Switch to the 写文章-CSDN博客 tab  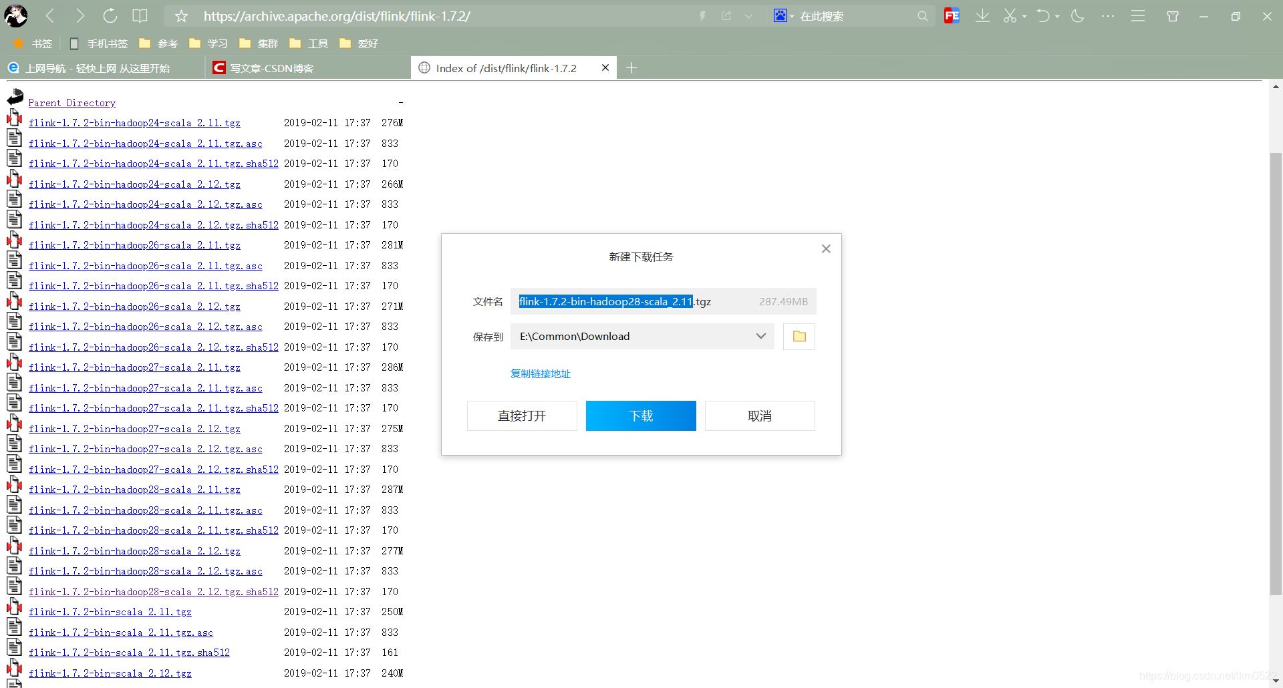tap(307, 68)
